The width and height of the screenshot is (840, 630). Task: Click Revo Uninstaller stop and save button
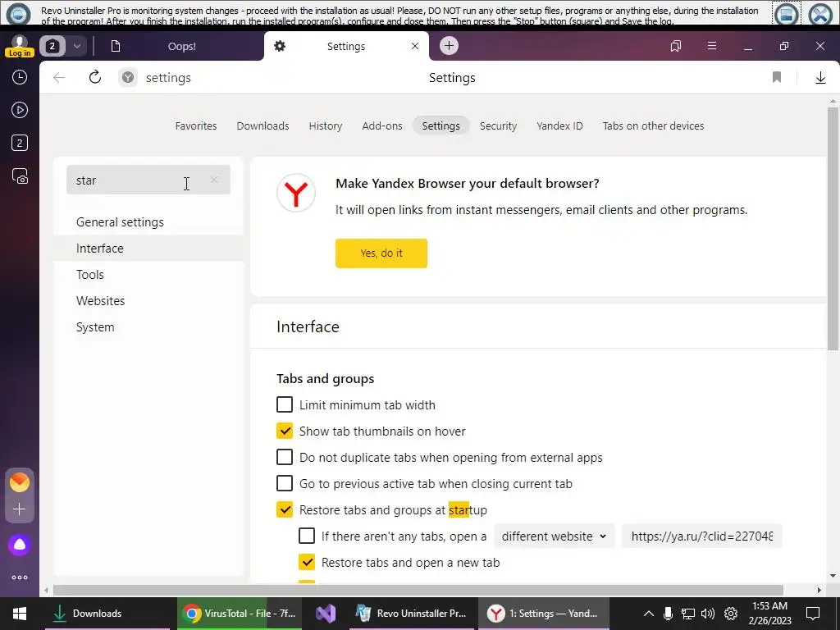(786, 13)
